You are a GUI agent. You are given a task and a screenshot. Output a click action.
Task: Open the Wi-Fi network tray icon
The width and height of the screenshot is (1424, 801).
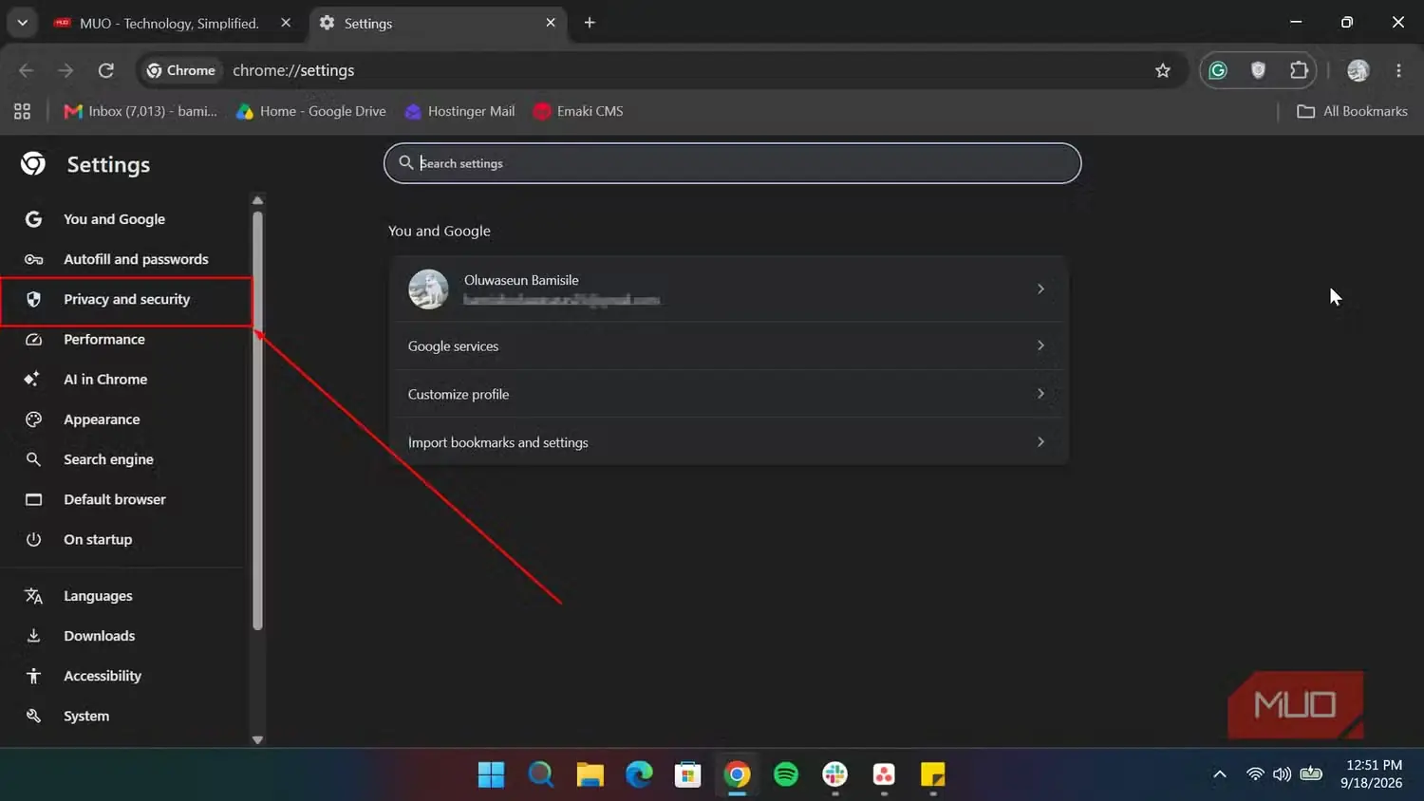(x=1255, y=774)
